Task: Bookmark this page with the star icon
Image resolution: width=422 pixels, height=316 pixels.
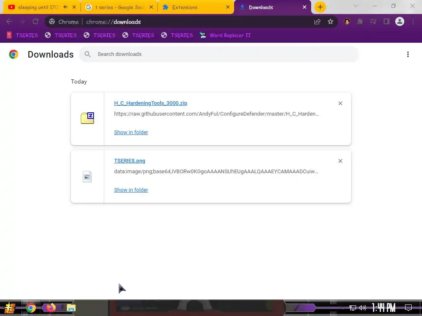Action: (331, 22)
